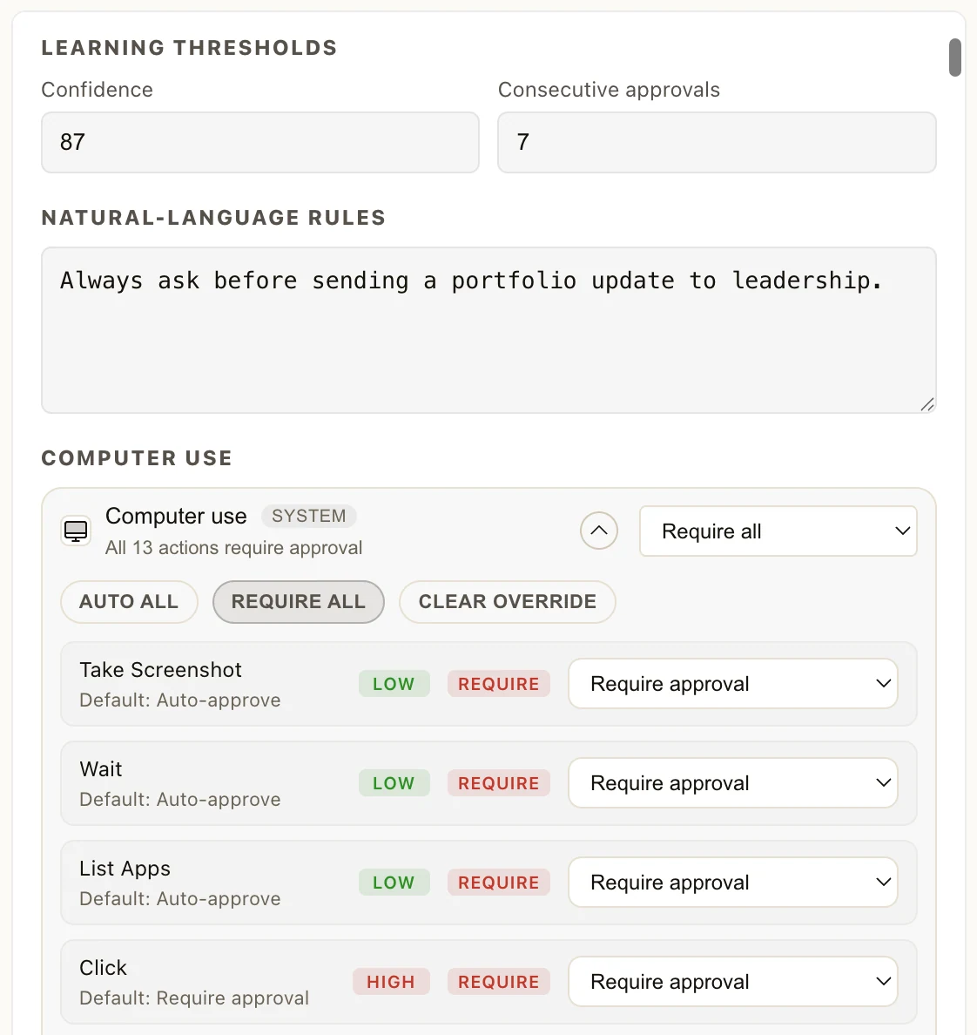Click the HIGH badge for Click action
The width and height of the screenshot is (977, 1035).
391,982
